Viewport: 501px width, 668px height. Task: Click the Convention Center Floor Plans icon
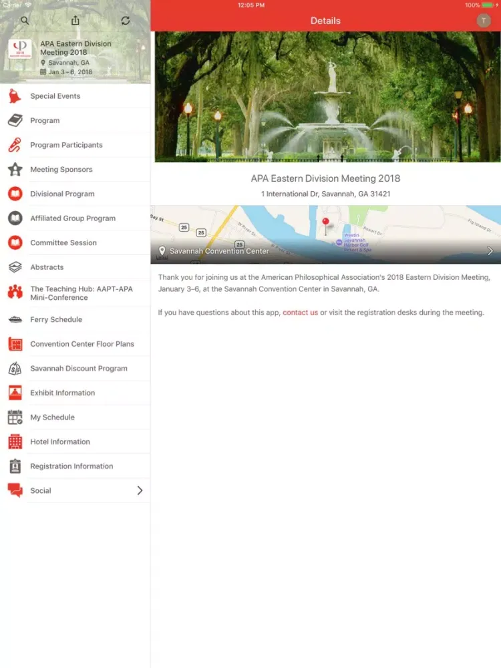15,344
